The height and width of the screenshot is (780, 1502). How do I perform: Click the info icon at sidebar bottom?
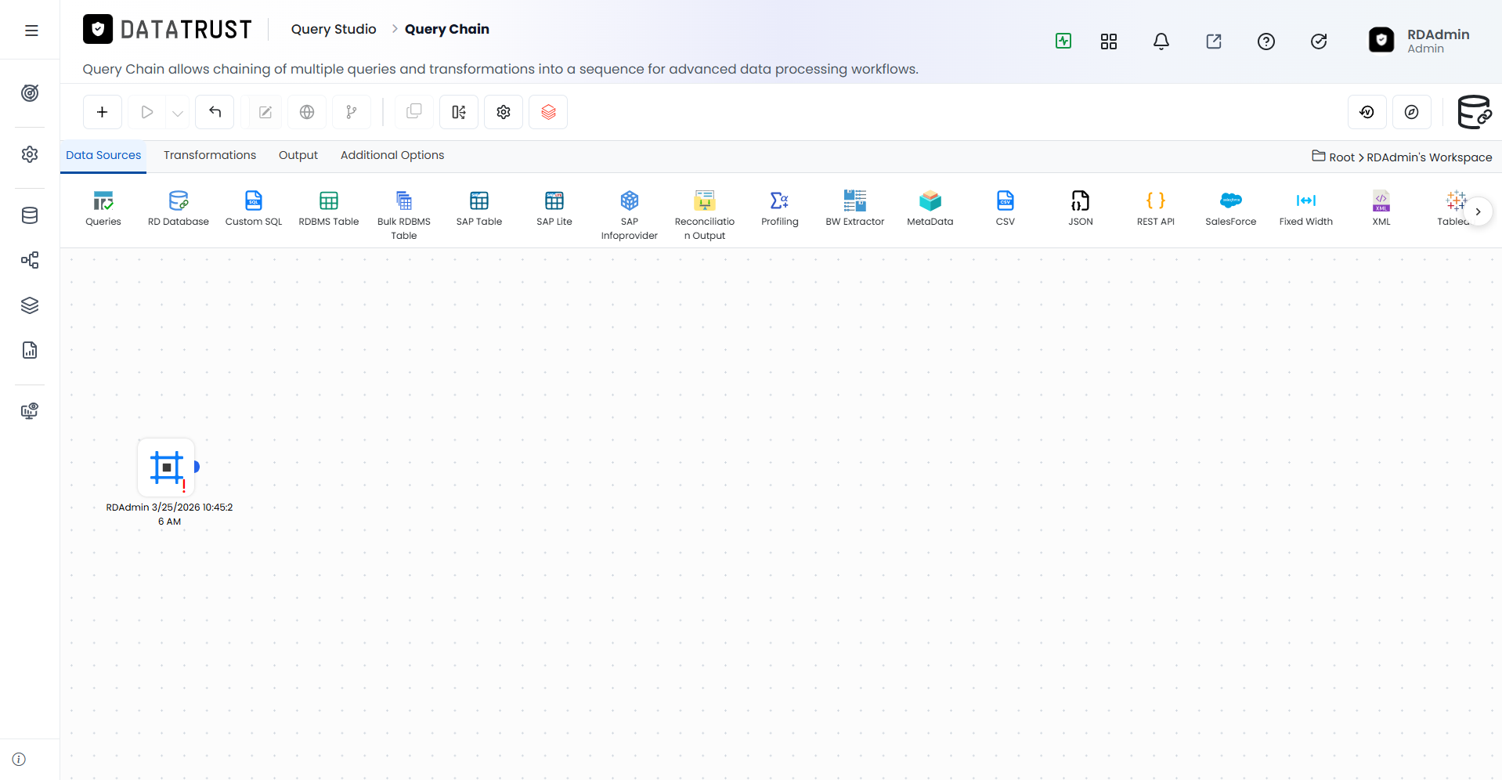click(x=19, y=760)
